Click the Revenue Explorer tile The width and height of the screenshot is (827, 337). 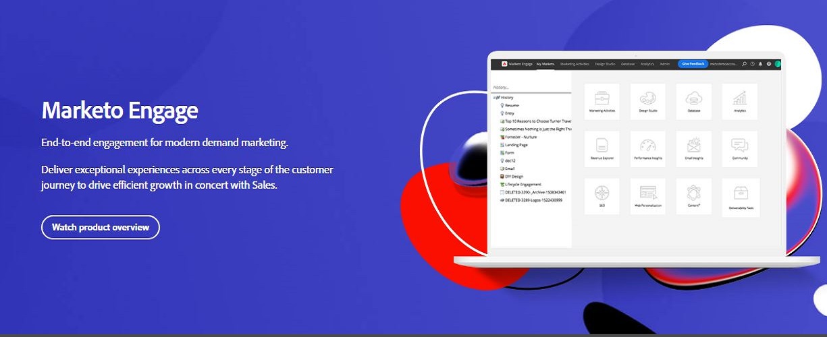pyautogui.click(x=602, y=149)
